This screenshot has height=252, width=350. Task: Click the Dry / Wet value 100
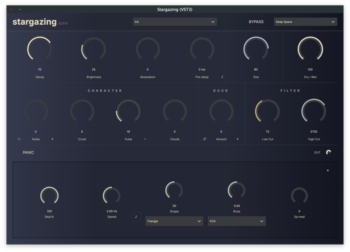[310, 70]
